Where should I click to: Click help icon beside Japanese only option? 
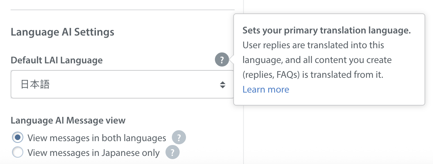click(172, 153)
